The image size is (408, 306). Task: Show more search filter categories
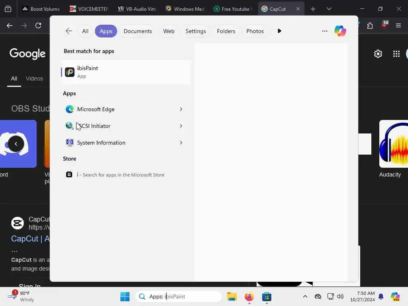point(279,31)
